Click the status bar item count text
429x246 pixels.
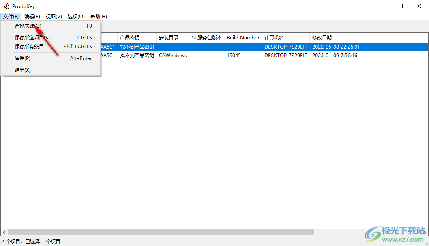pyautogui.click(x=31, y=242)
